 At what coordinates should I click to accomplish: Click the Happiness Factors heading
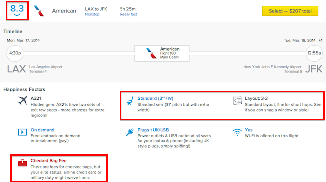click(24, 89)
